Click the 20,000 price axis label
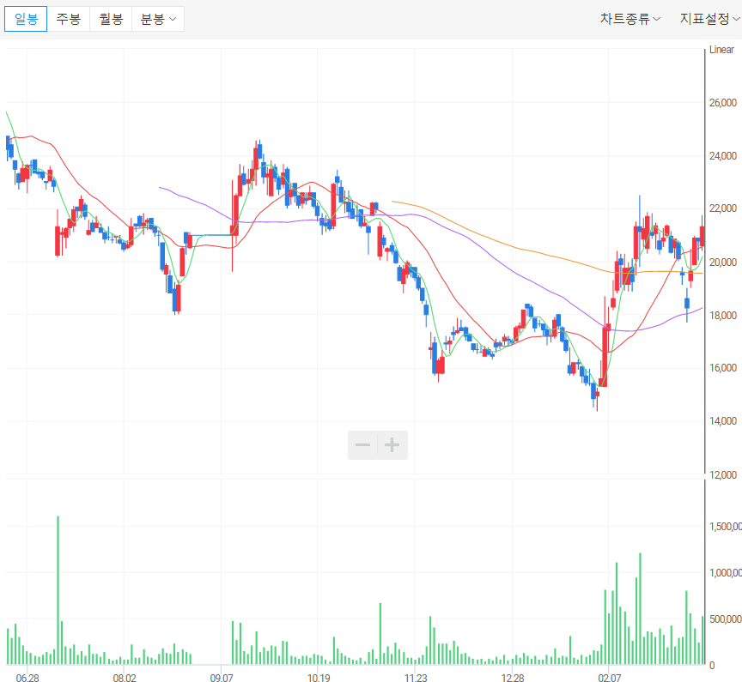Viewport: 742px width, 682px height. 722,263
